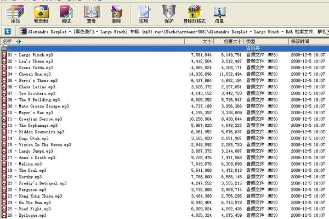
Task: Click the mp3 icon of 01 - Largo Winch
Action: 4,55
